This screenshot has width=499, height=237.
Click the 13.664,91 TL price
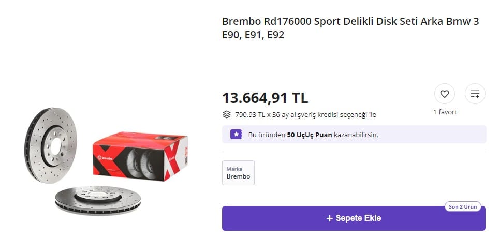pos(265,97)
